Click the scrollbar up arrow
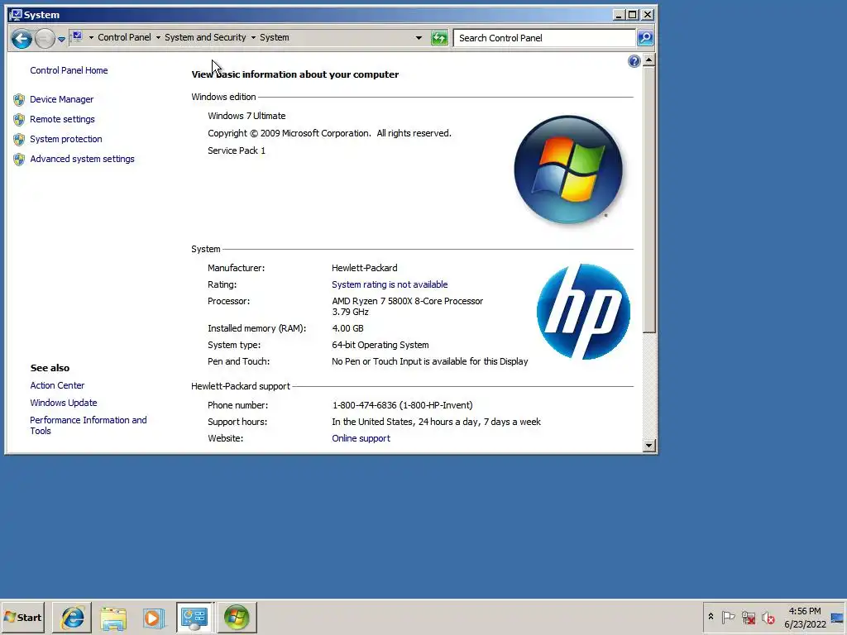The height and width of the screenshot is (635, 847). point(649,60)
